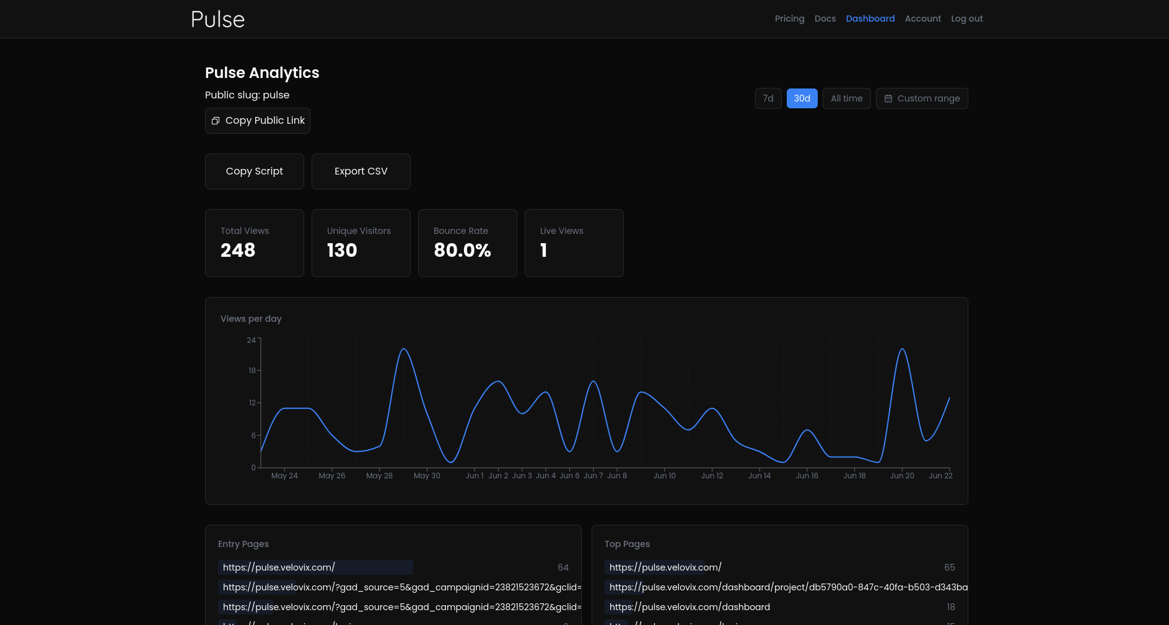The image size is (1169, 625).
Task: Select the Total Views card showing 248
Action: tap(255, 243)
